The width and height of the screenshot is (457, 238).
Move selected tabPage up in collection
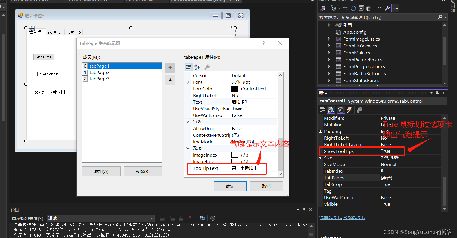point(170,68)
